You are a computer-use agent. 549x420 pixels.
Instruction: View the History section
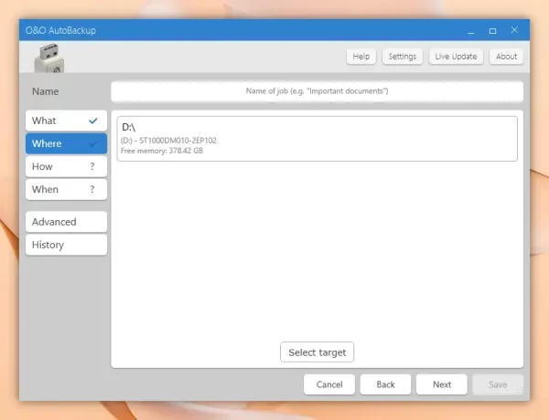tap(66, 245)
